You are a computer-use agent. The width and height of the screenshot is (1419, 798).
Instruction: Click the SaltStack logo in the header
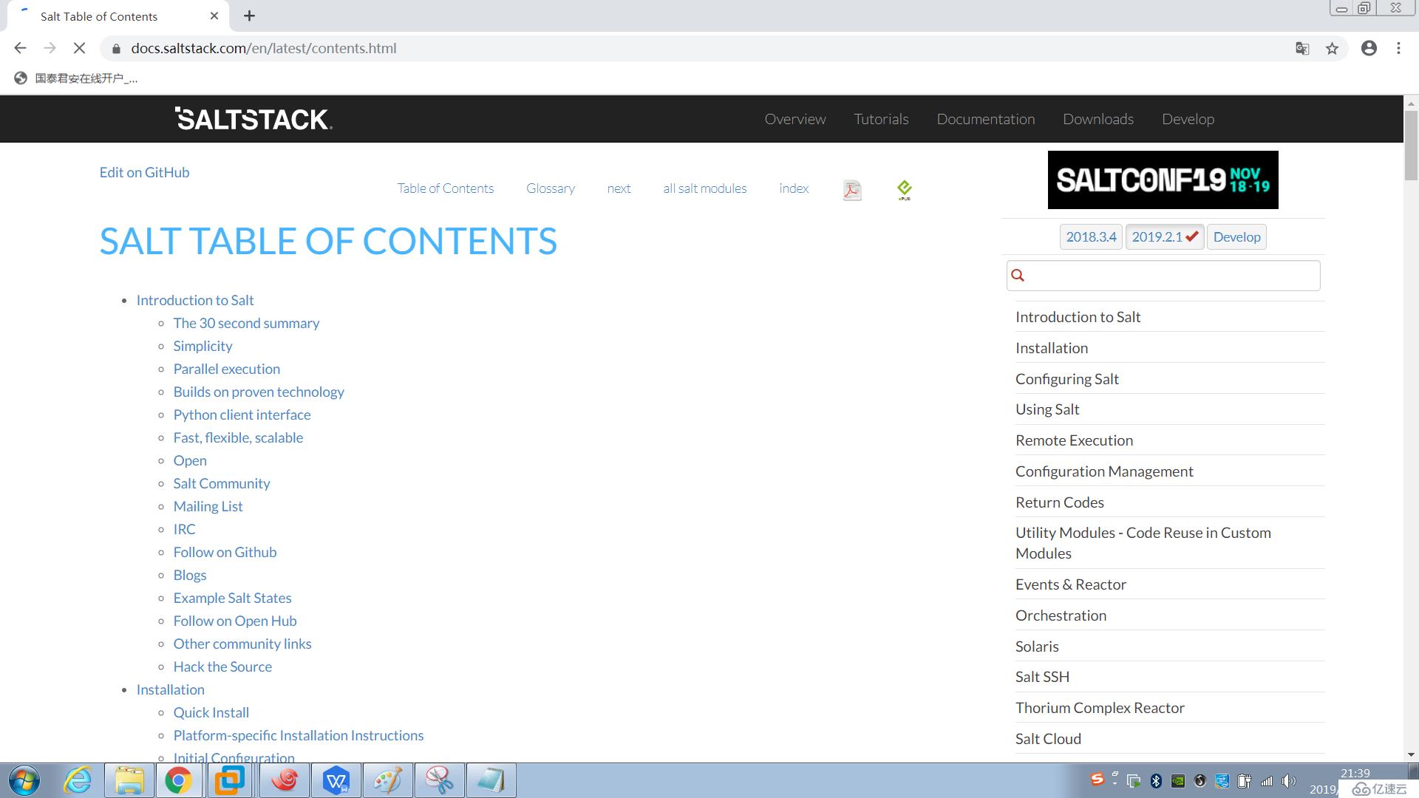(253, 119)
